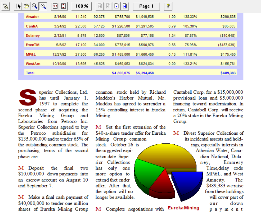Click the Page 1 indicator button
261x212 pixels.
pyautogui.click(x=146, y=6)
